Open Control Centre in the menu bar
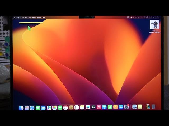The height and width of the screenshot is (126, 169). [x=147, y=17]
